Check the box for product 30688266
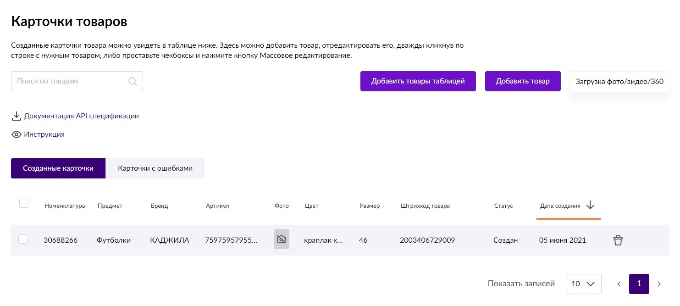680x306 pixels. pos(23,239)
